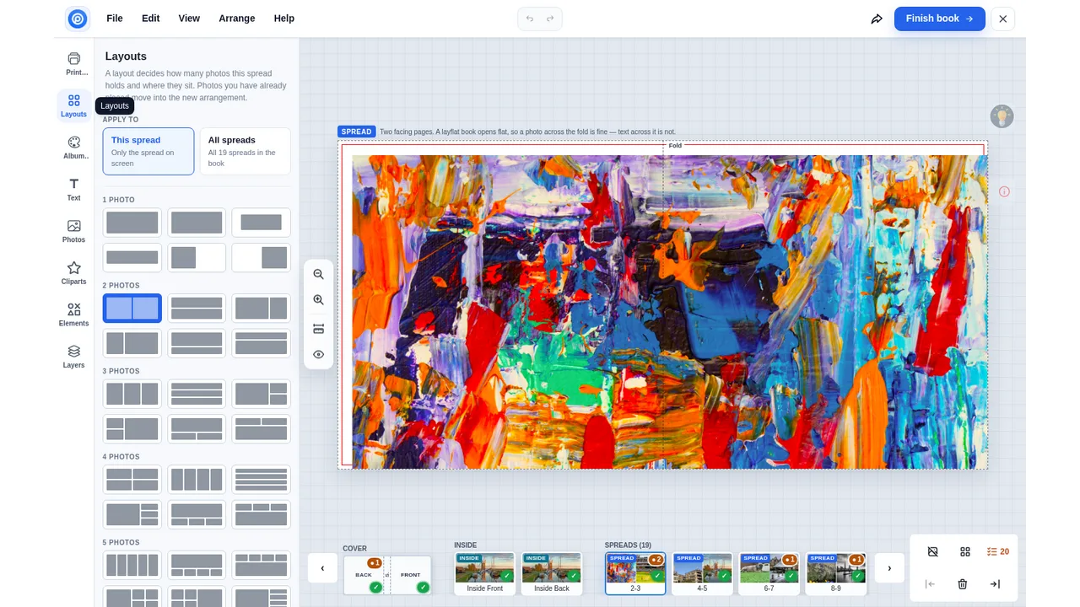The image size is (1080, 607).
Task: Open the Inside Front page thumbnail
Action: (484, 574)
